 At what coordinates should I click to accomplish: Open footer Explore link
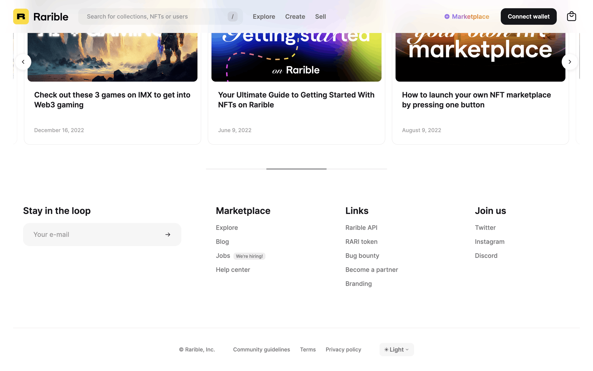tap(227, 228)
